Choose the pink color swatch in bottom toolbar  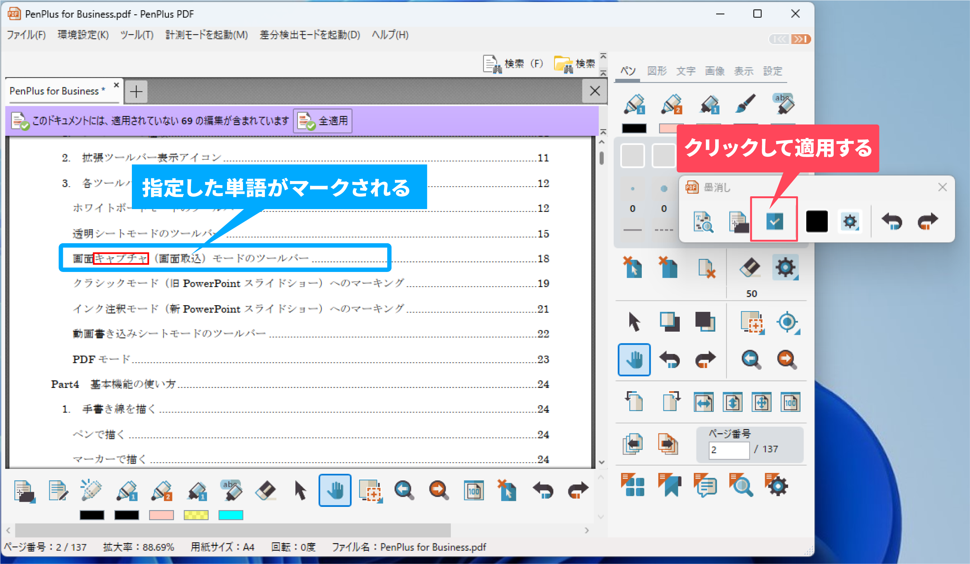(x=161, y=515)
